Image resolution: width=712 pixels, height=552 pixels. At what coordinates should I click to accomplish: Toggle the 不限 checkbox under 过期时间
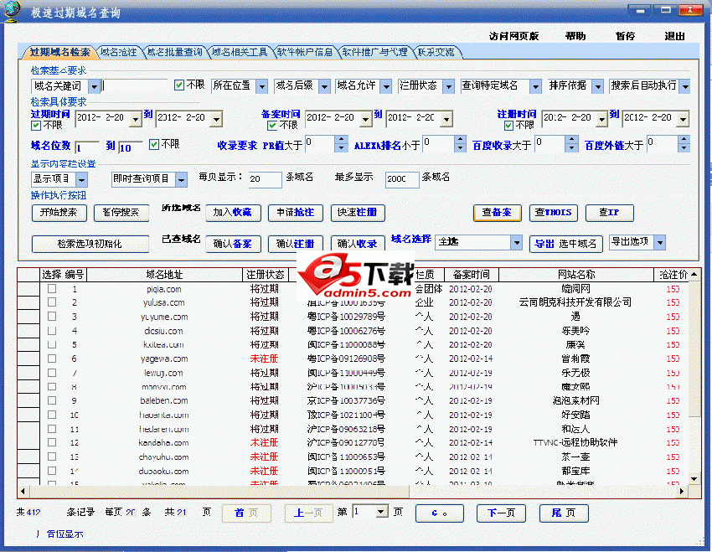pyautogui.click(x=36, y=126)
